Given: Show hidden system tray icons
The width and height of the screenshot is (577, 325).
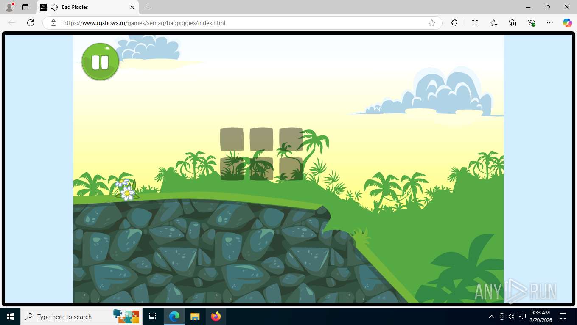Looking at the screenshot, I should click(492, 317).
